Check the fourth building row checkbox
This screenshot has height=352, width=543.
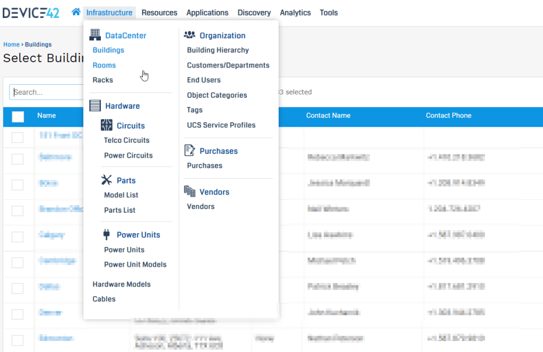18,210
